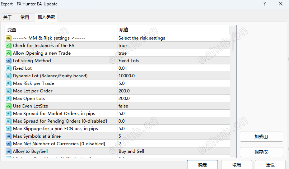Click the boolean icon beside Allow Opening a new Trade
This screenshot has height=169, width=289.
point(9,53)
